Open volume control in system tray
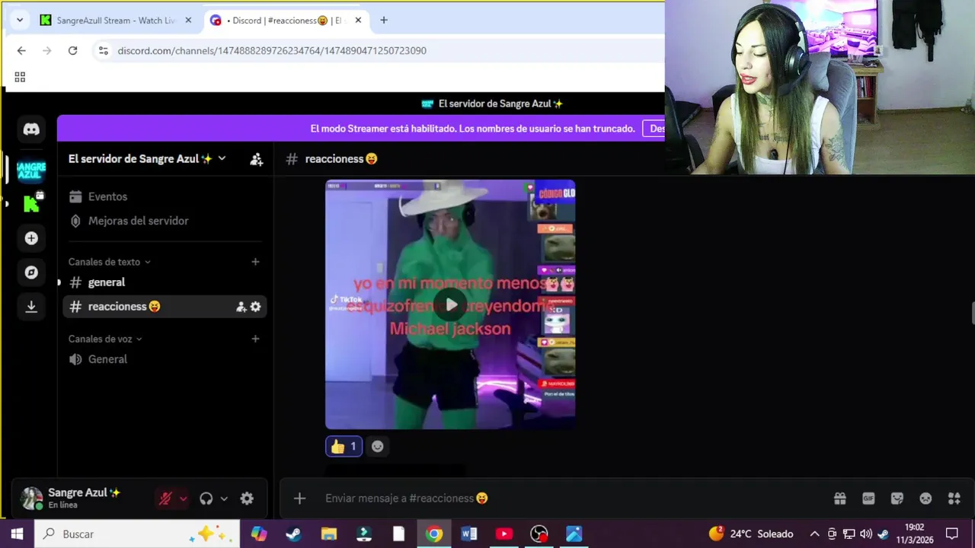975x548 pixels. pyautogui.click(x=866, y=534)
